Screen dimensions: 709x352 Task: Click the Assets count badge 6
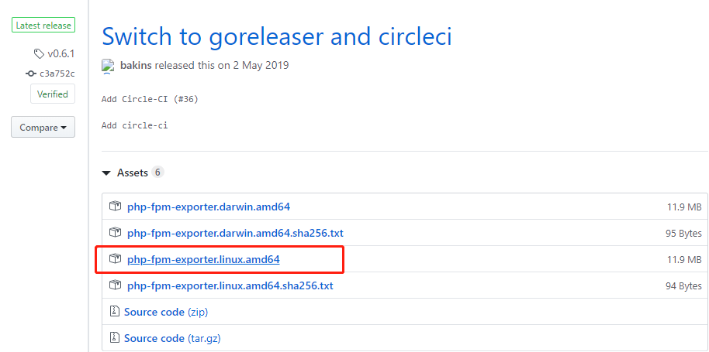157,173
